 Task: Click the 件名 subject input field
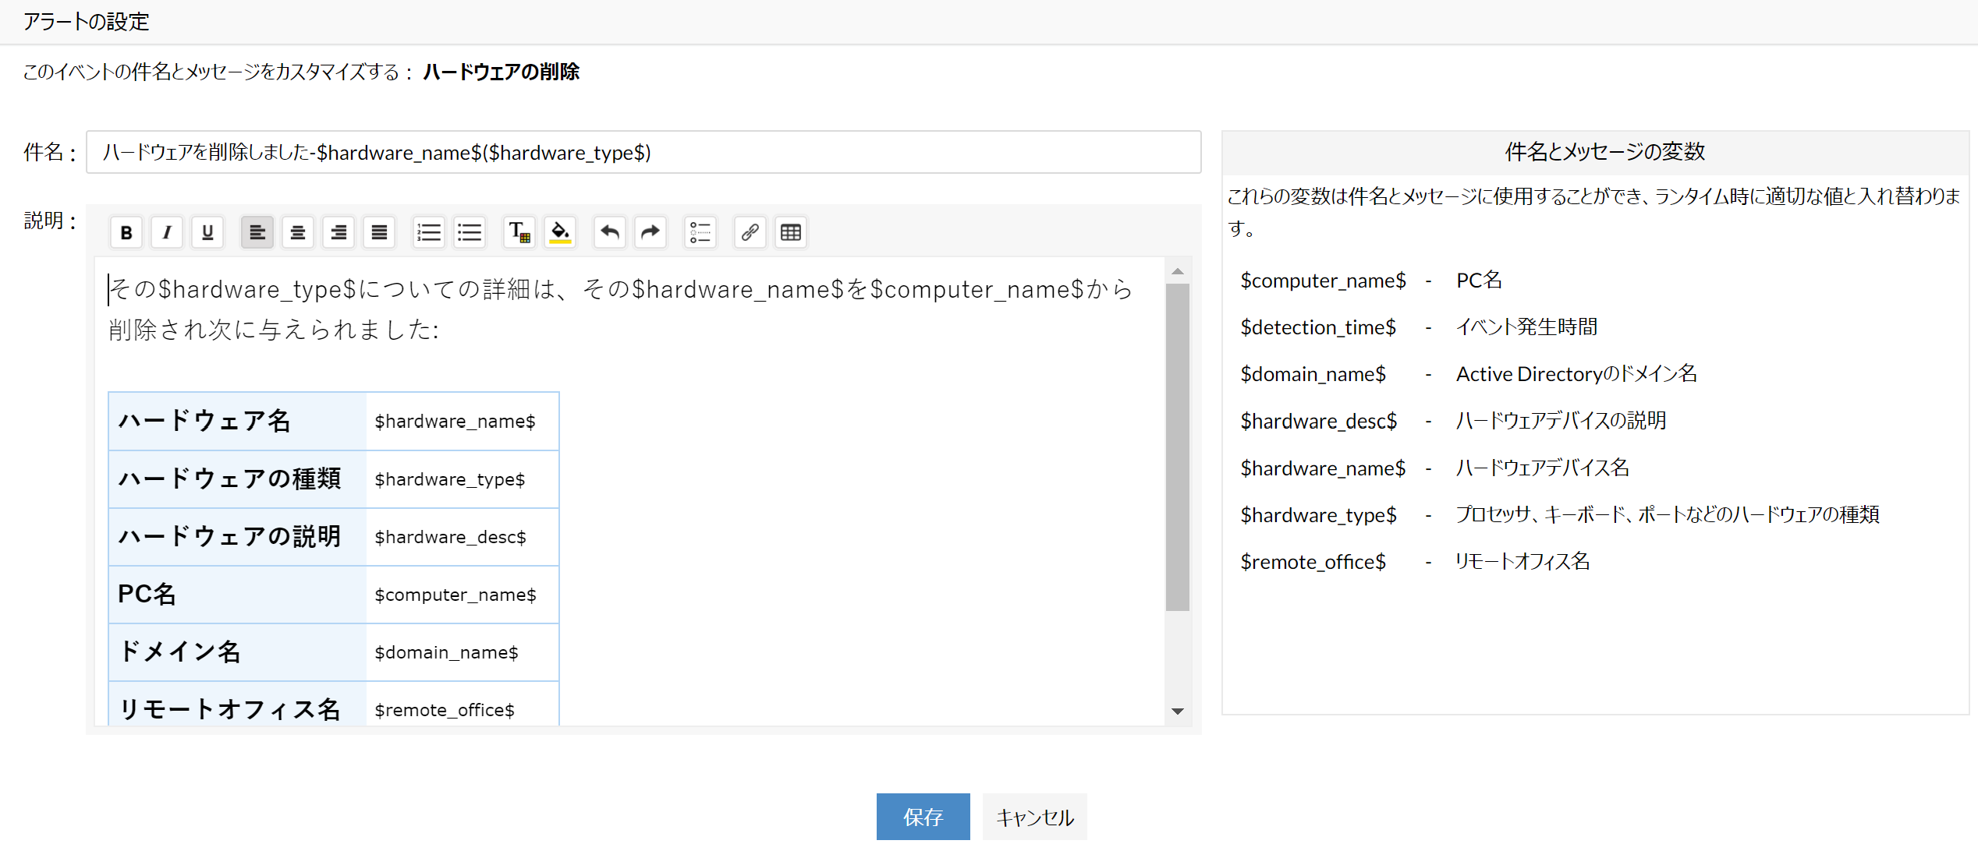(643, 152)
